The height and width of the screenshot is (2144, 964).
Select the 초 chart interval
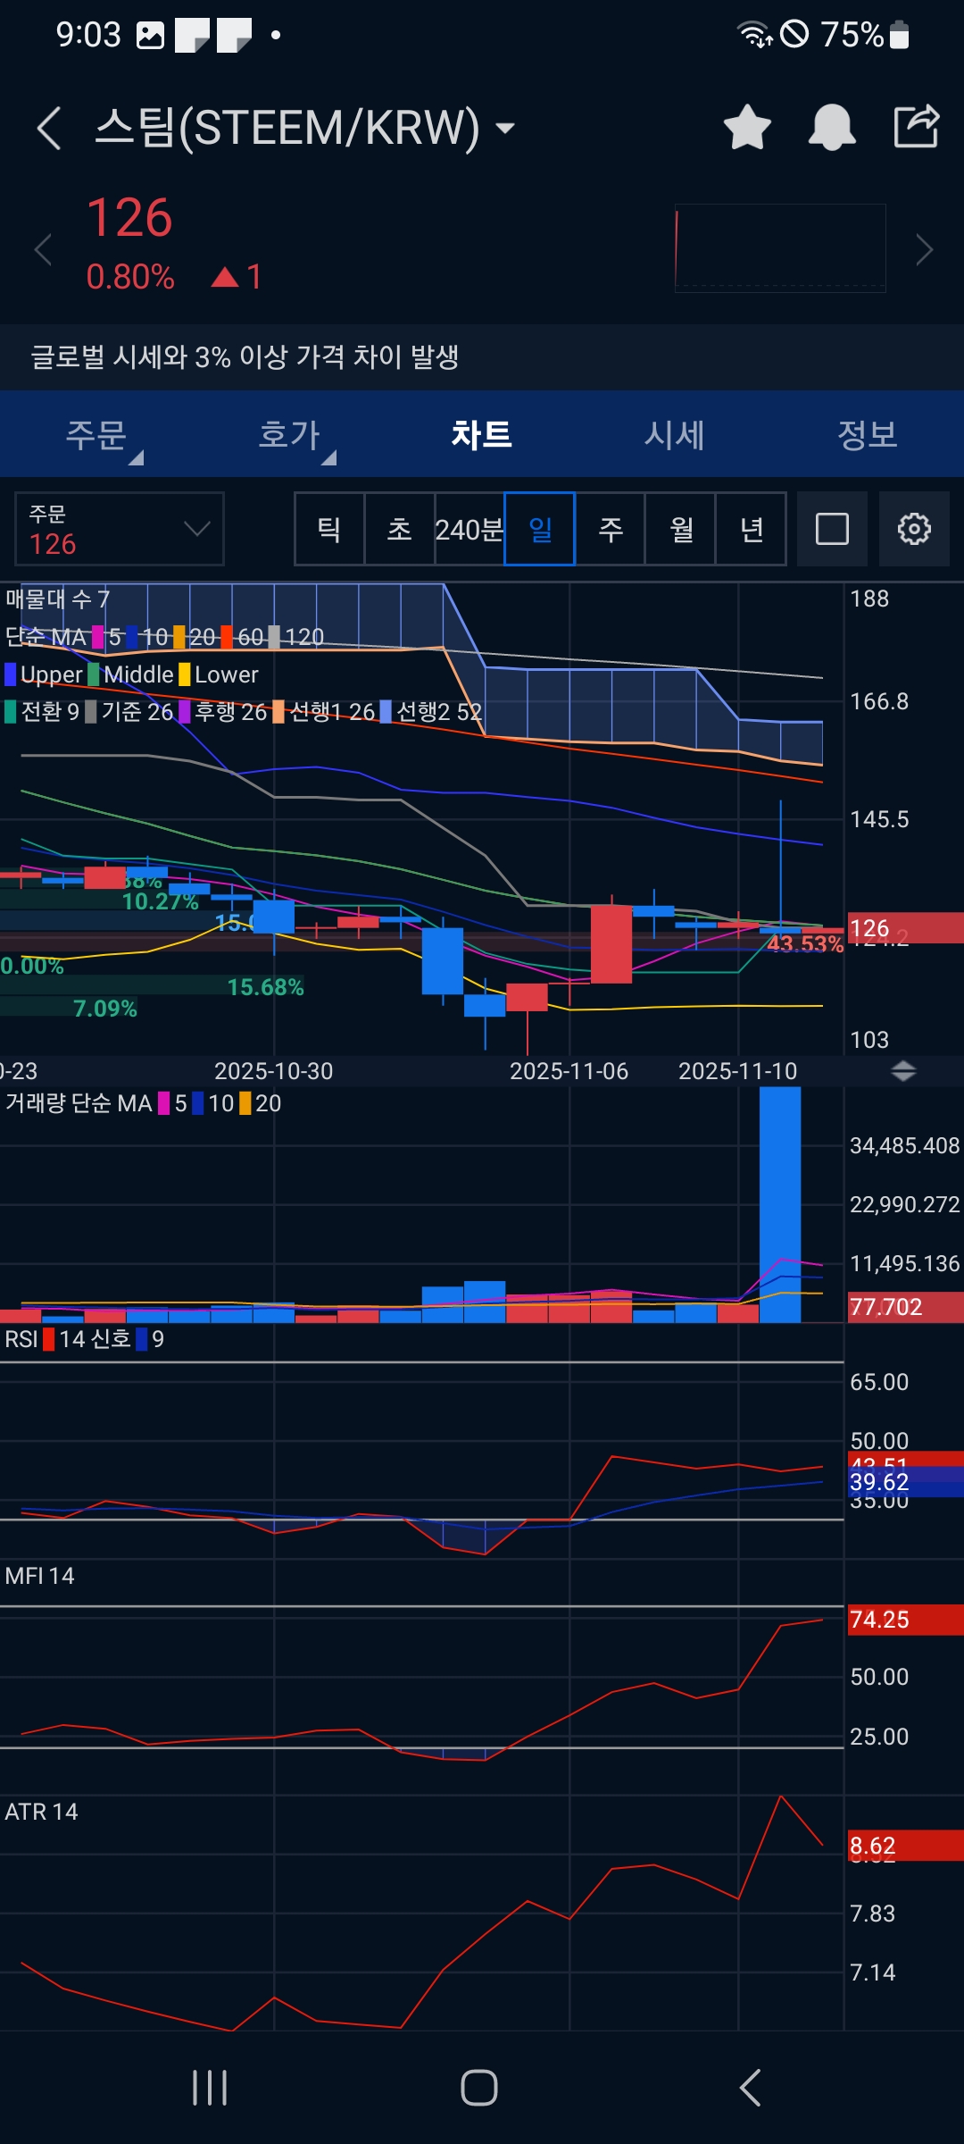(x=400, y=529)
